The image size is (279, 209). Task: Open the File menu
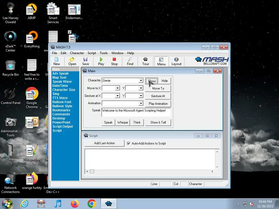point(54,53)
